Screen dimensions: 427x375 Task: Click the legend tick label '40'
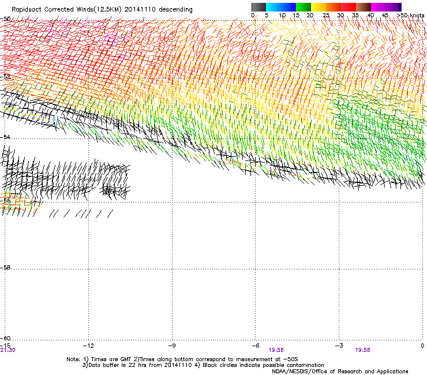(370, 15)
